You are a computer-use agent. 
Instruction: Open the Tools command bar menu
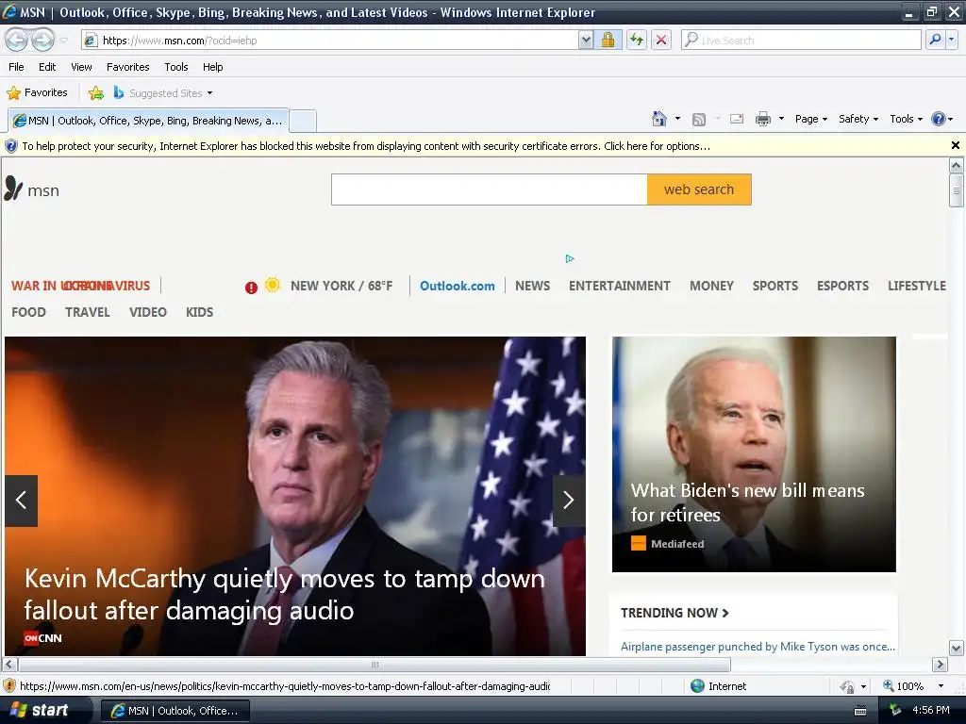click(x=906, y=119)
